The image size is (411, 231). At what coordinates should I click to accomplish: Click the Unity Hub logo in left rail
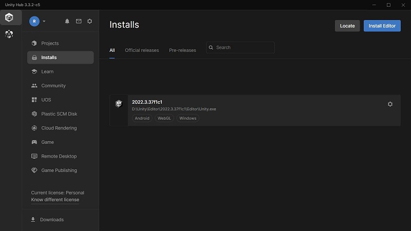click(9, 17)
